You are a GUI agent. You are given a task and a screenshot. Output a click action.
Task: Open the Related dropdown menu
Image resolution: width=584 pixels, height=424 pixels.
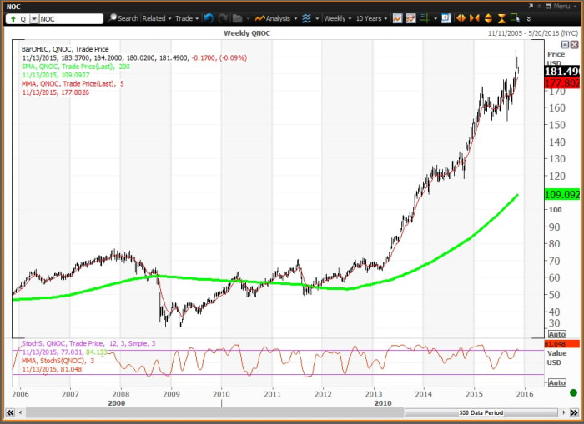click(156, 18)
